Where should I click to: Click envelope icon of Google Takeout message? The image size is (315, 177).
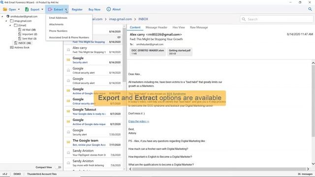(68, 111)
